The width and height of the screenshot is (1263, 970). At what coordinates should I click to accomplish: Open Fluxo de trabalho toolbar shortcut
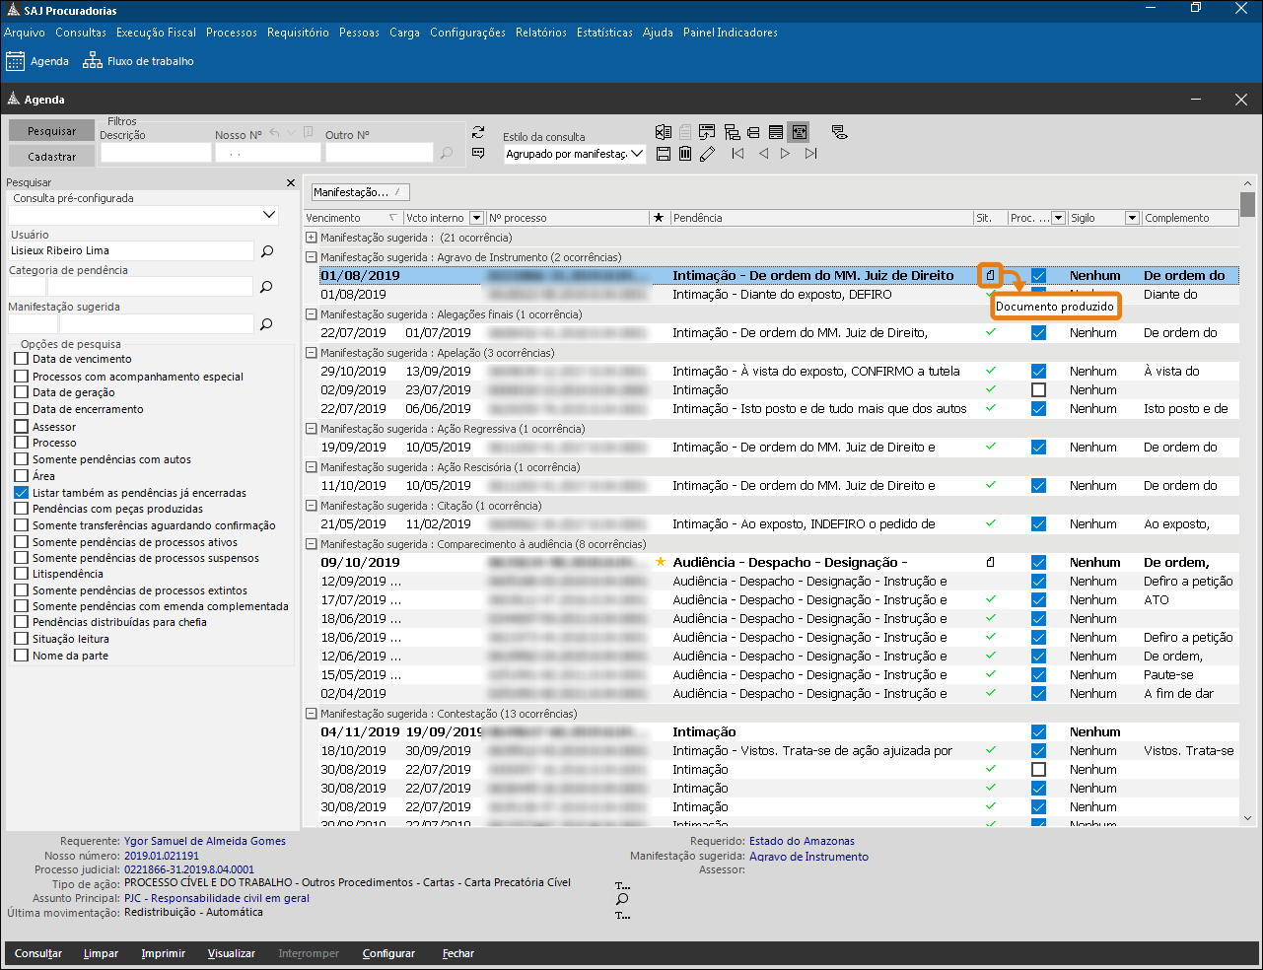click(x=138, y=61)
